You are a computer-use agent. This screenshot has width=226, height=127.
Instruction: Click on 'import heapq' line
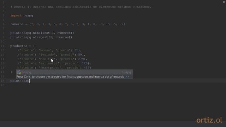22,16
